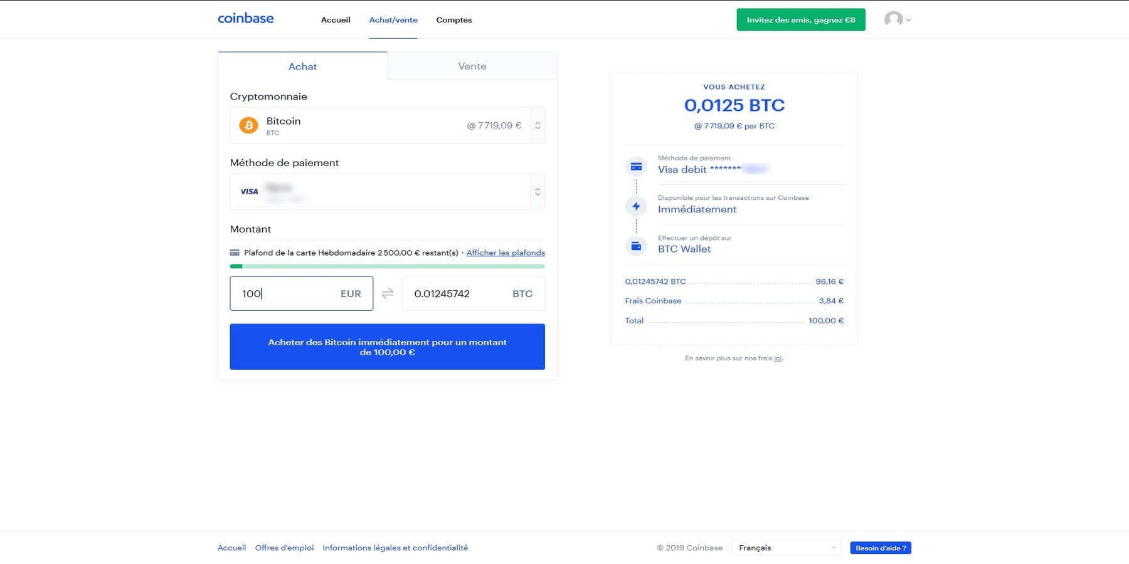Open the Bitcoin cryptocurrency selector
The height and width of the screenshot is (564, 1129).
[387, 125]
